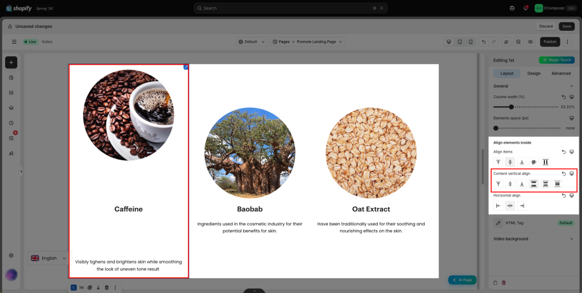Open the history clock icon in sidebar
This screenshot has height=293, width=582.
(x=11, y=123)
